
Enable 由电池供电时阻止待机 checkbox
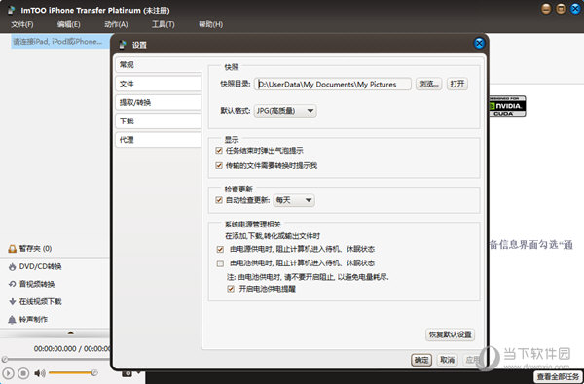tap(220, 263)
